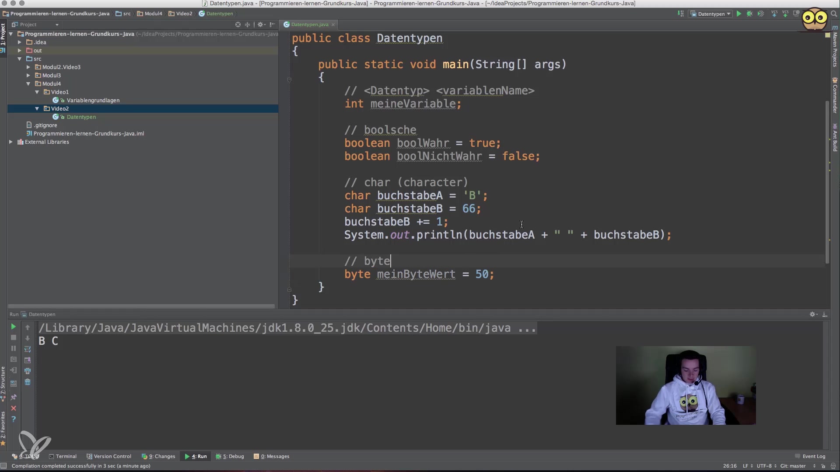Click the VCS update project icon
The image size is (840, 472).
[x=774, y=14]
